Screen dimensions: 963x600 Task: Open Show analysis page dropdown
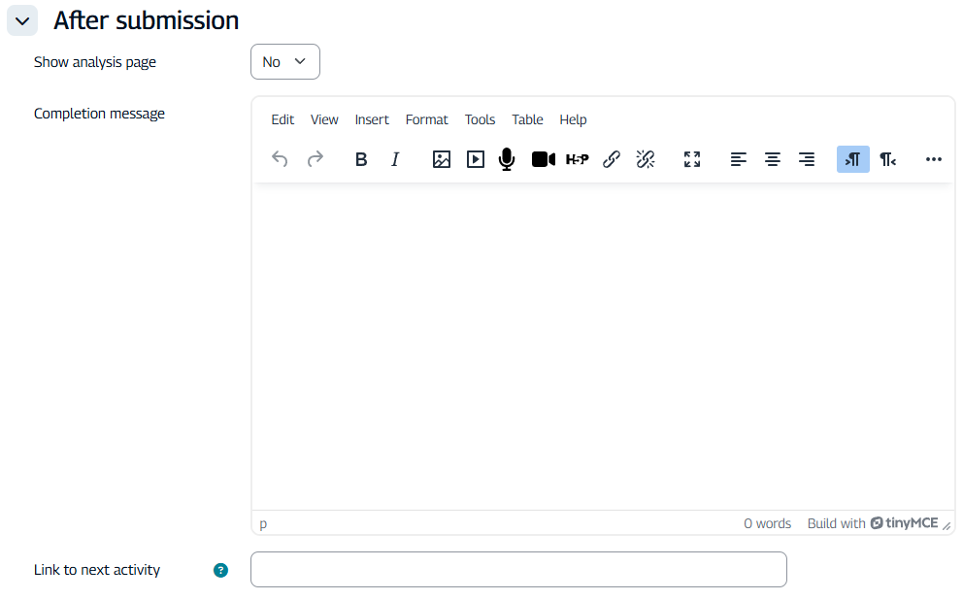click(284, 62)
